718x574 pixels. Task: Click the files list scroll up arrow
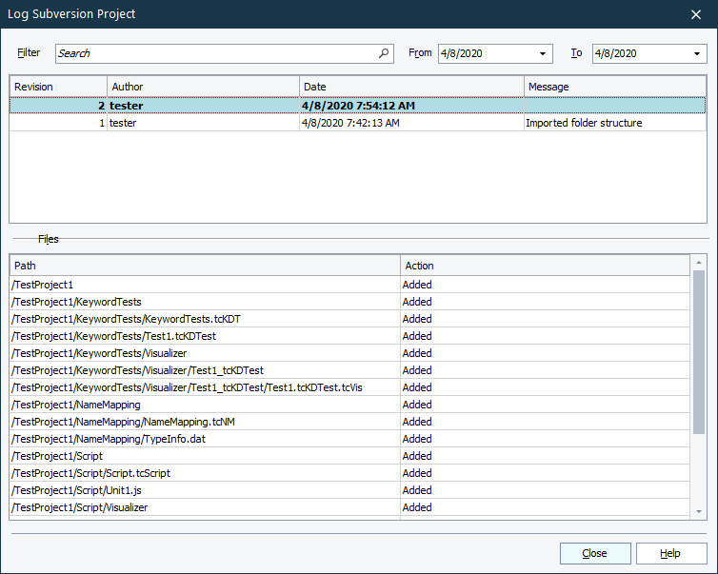point(700,261)
